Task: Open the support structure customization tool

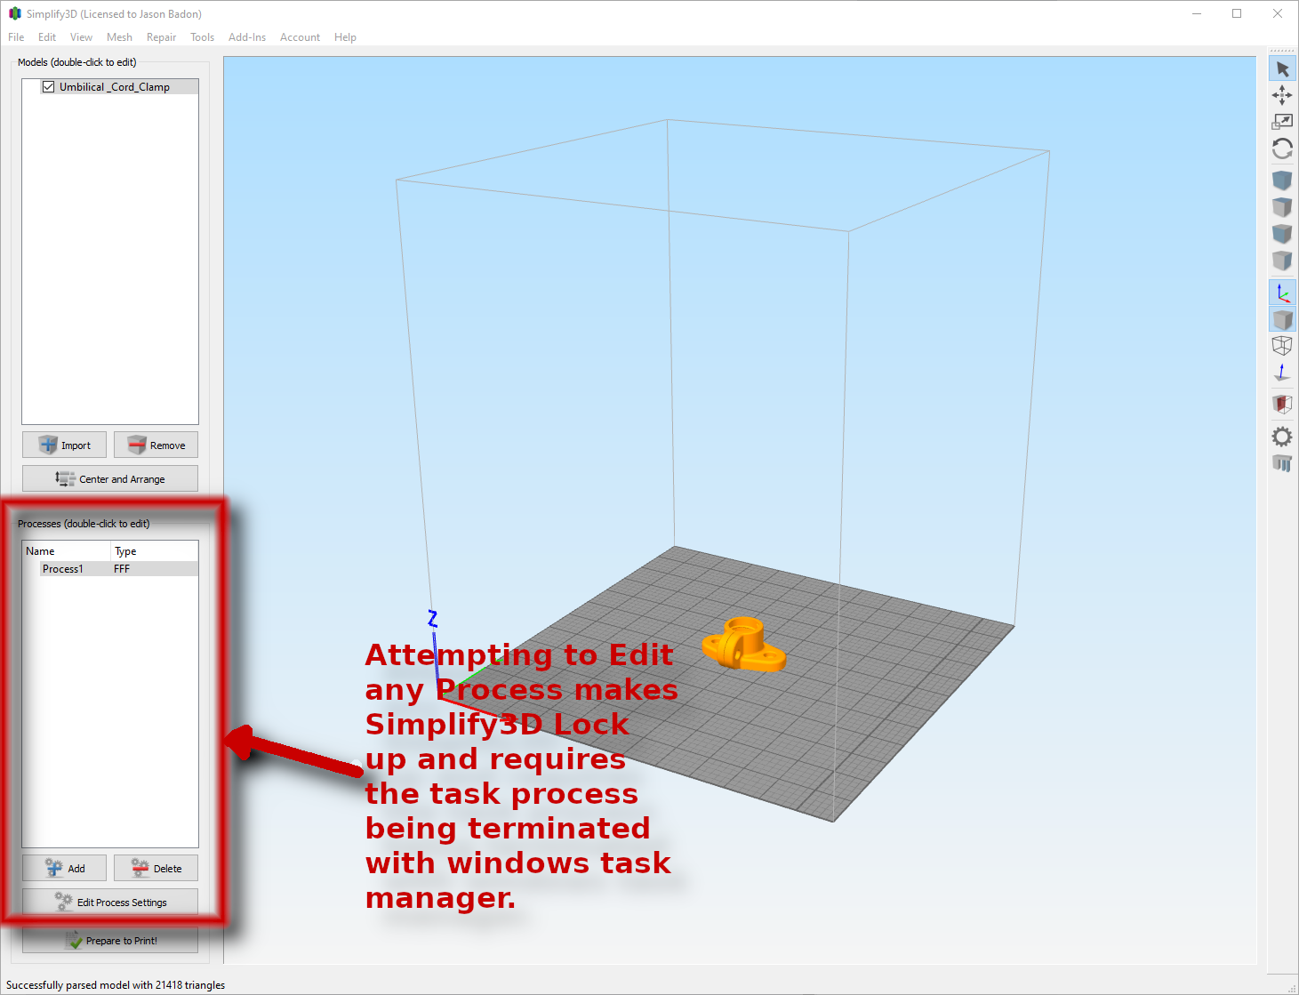Action: (x=1282, y=463)
